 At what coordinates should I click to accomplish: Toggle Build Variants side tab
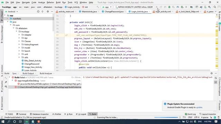(x=2, y=103)
